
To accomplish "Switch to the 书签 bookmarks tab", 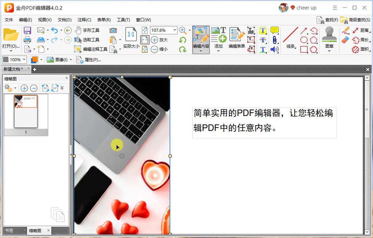I will [12, 230].
